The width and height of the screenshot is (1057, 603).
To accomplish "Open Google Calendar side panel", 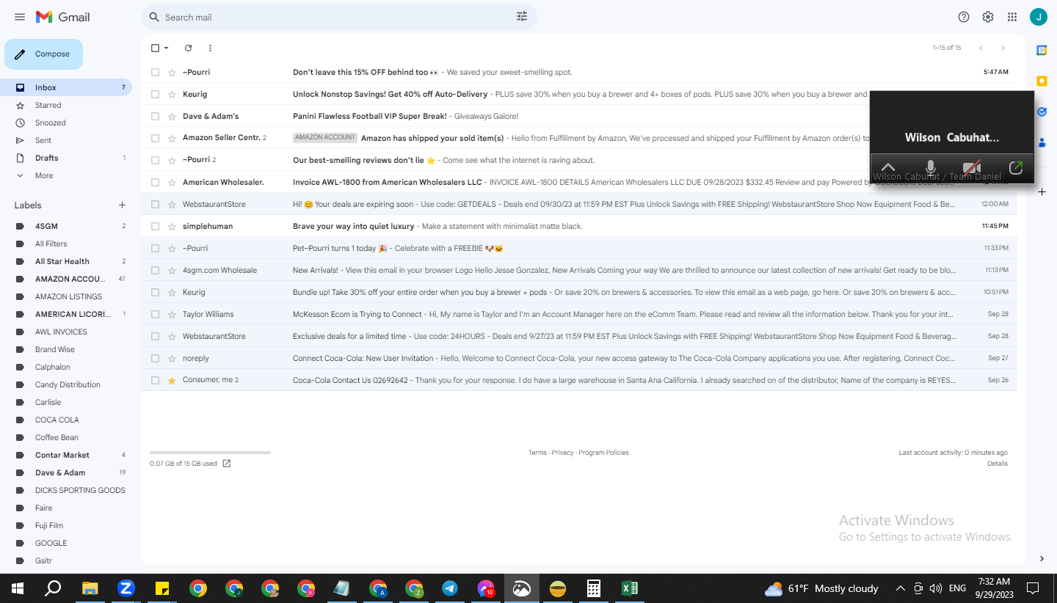I will click(x=1042, y=50).
